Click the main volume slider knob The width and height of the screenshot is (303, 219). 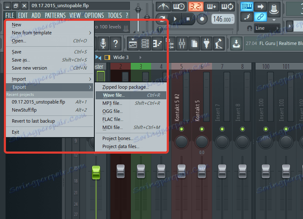pyautogui.click(x=138, y=9)
